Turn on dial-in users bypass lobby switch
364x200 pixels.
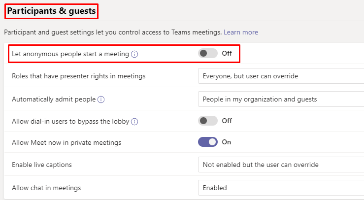pyautogui.click(x=207, y=121)
